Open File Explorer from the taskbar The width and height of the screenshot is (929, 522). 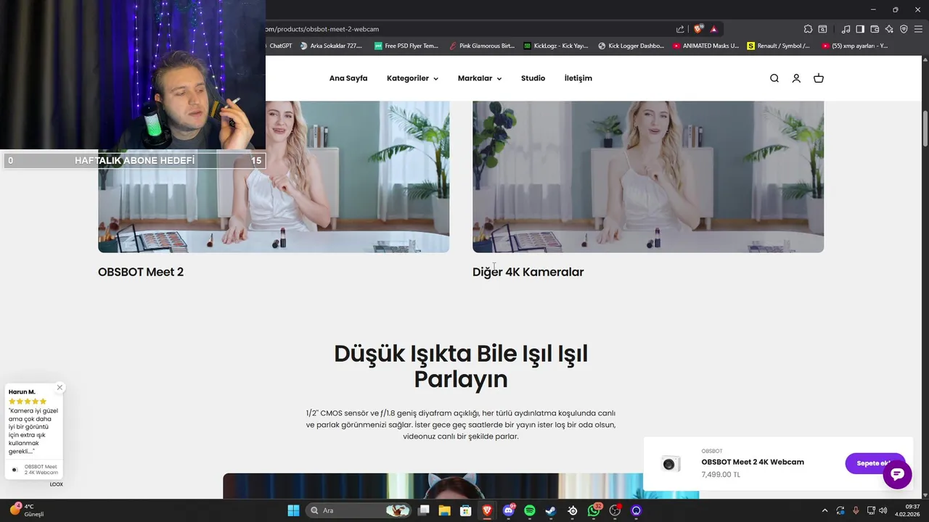[x=444, y=510]
